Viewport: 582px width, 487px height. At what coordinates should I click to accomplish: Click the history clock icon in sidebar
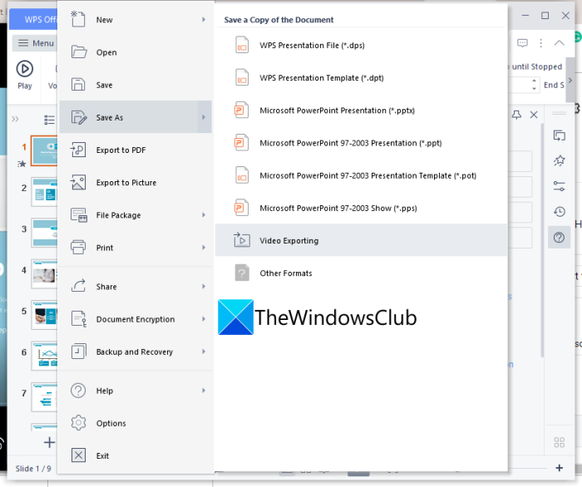tap(560, 211)
